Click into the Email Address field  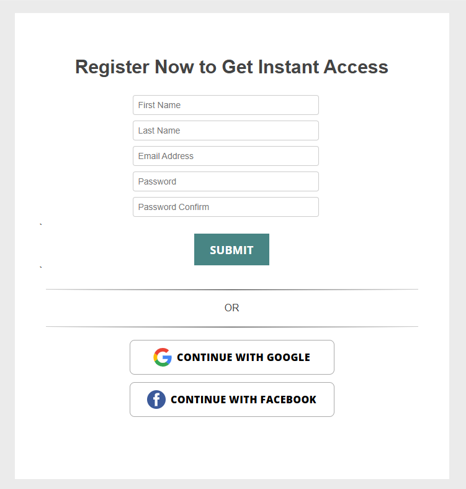pyautogui.click(x=226, y=156)
